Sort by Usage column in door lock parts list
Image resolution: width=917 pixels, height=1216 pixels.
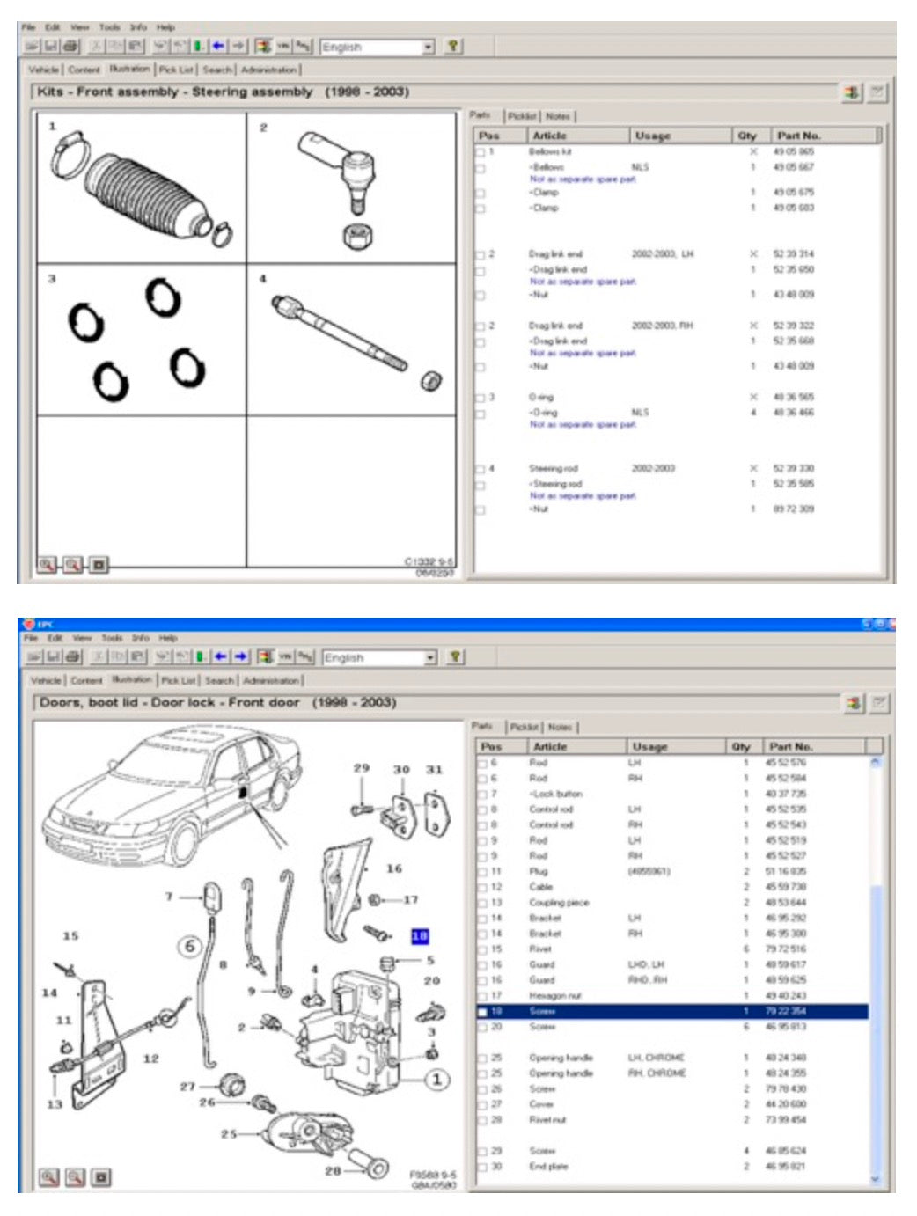coord(677,746)
